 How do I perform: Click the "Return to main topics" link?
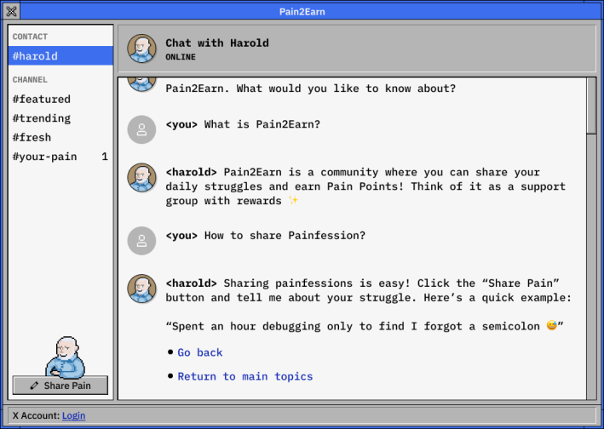tap(244, 376)
